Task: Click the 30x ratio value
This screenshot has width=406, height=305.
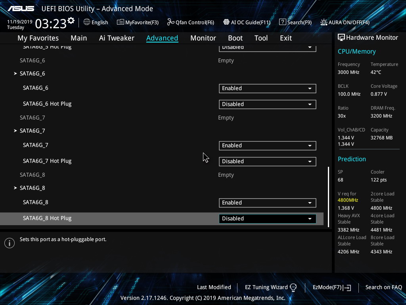Action: (341, 116)
